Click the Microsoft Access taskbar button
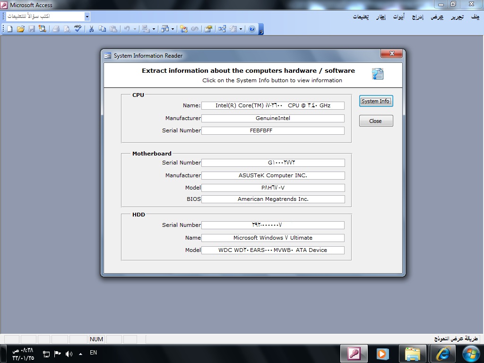The width and height of the screenshot is (484, 363). click(354, 354)
